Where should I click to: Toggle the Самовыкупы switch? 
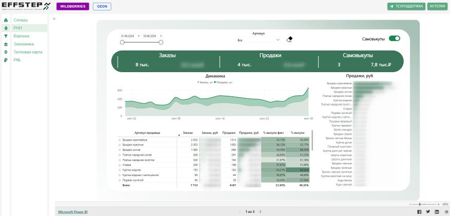coord(394,38)
